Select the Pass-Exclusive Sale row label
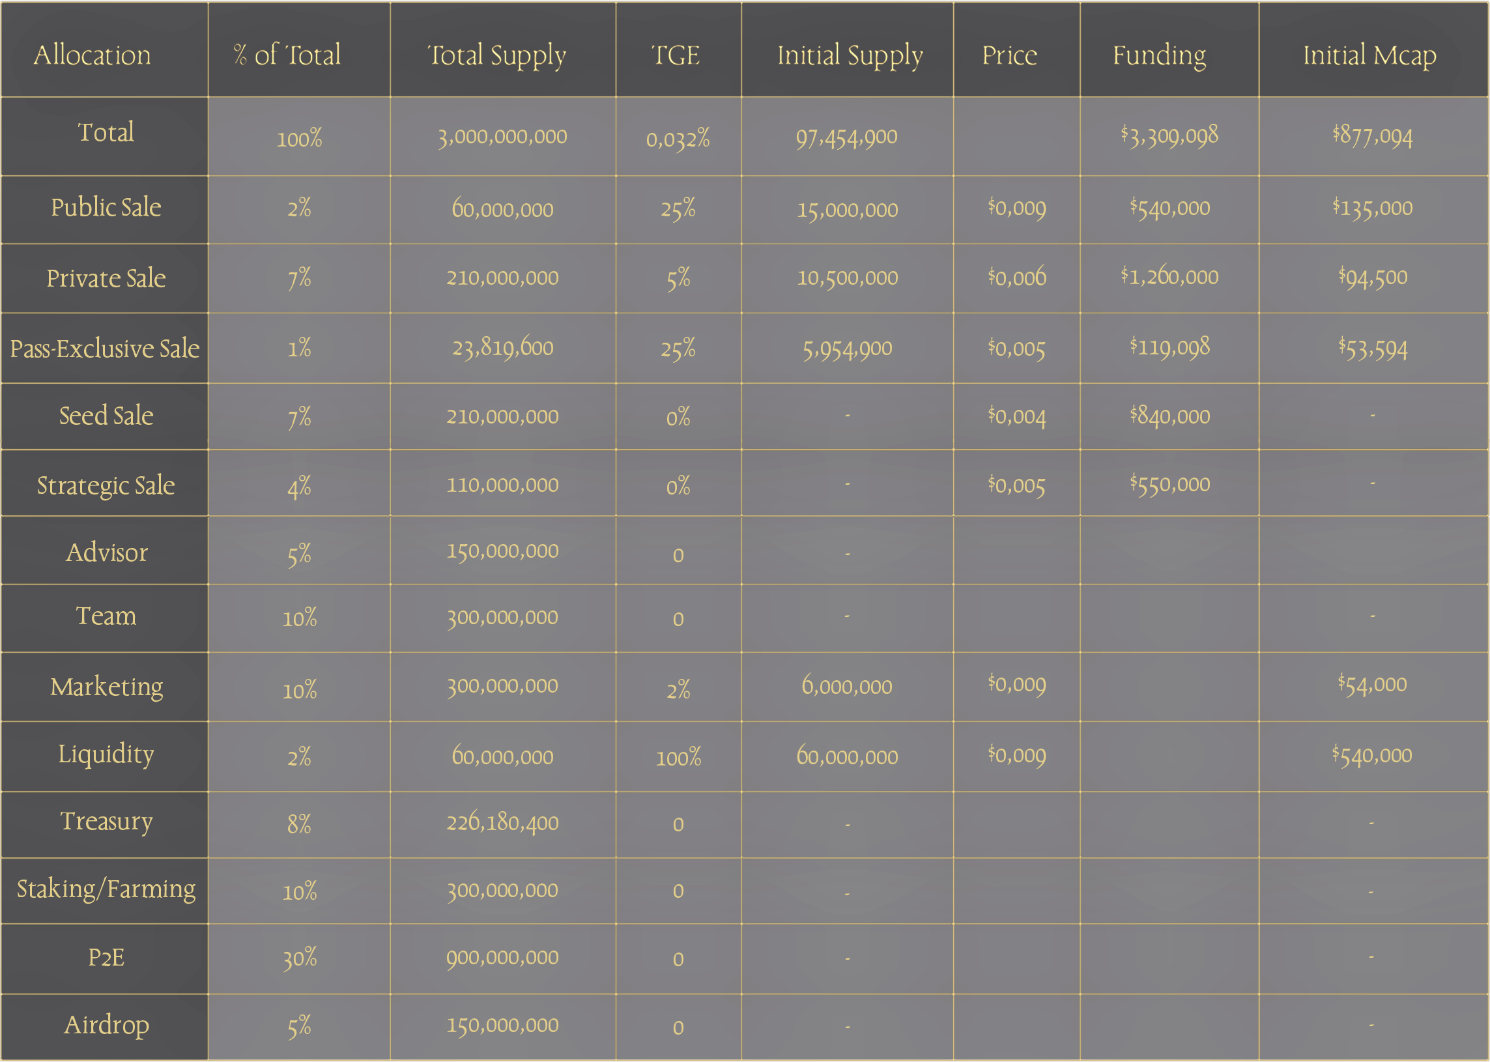The height and width of the screenshot is (1062, 1490). click(105, 349)
